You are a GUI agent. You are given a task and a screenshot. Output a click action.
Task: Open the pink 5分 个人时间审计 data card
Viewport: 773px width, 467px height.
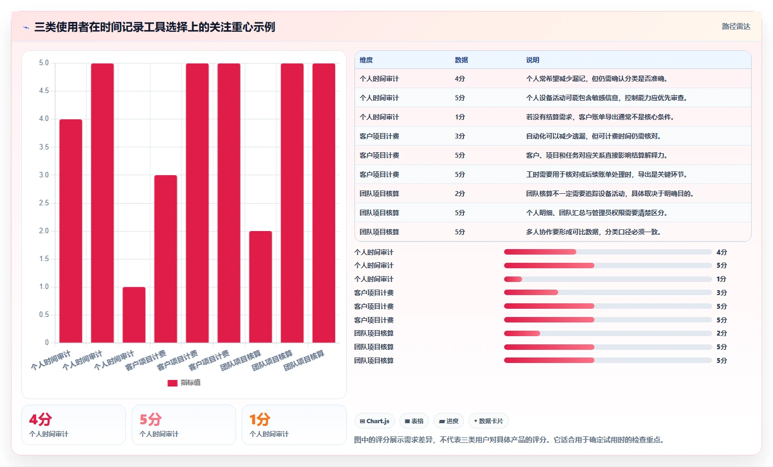click(184, 425)
